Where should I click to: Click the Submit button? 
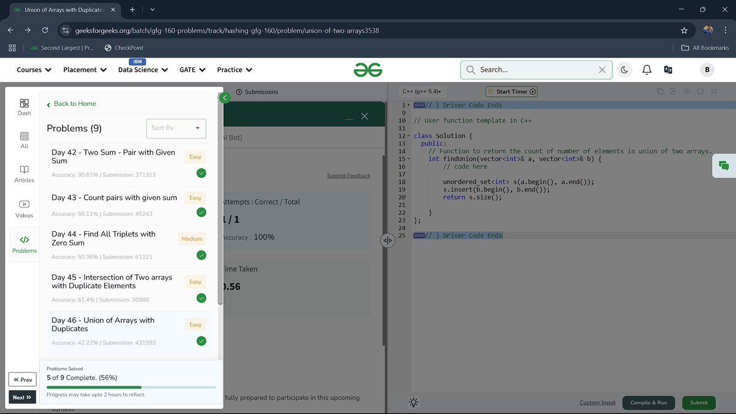pyautogui.click(x=699, y=402)
